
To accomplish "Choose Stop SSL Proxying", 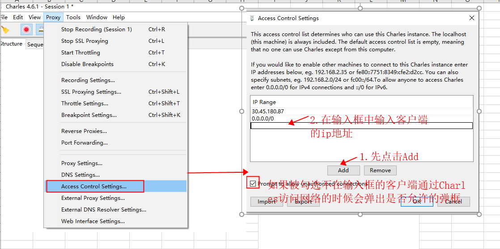I will 115,41.
